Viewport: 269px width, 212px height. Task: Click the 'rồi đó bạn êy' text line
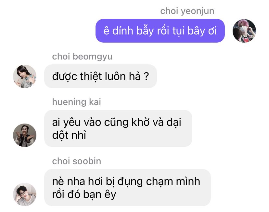click(84, 194)
